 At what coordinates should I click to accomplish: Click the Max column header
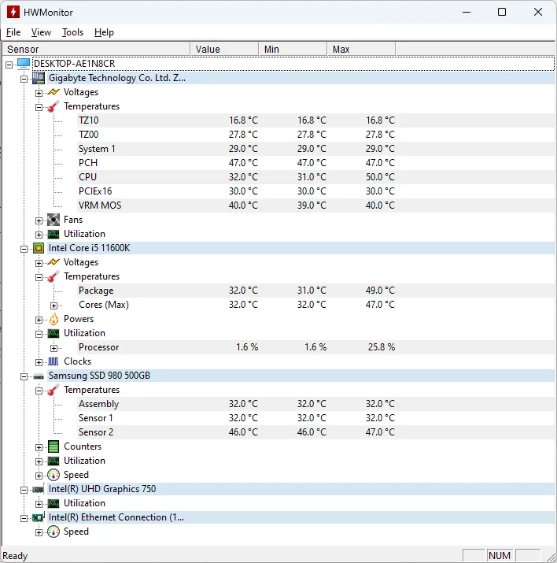coord(361,49)
